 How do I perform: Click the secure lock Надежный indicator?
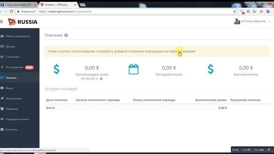click(26, 12)
